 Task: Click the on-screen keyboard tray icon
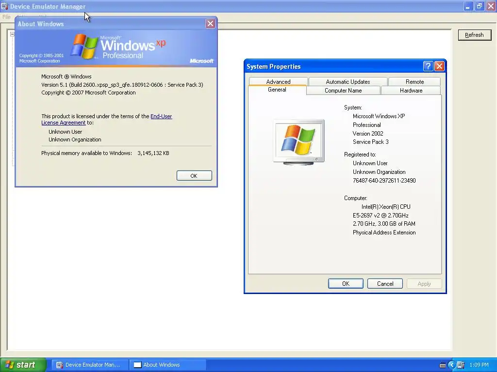(x=443, y=365)
